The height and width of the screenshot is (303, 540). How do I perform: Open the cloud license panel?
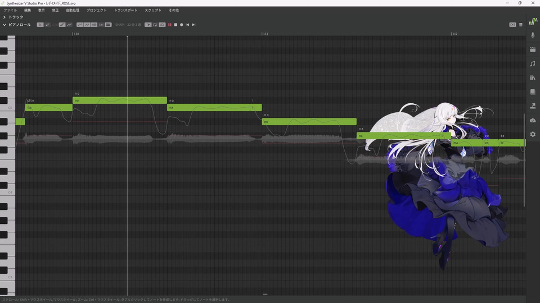pos(533,120)
